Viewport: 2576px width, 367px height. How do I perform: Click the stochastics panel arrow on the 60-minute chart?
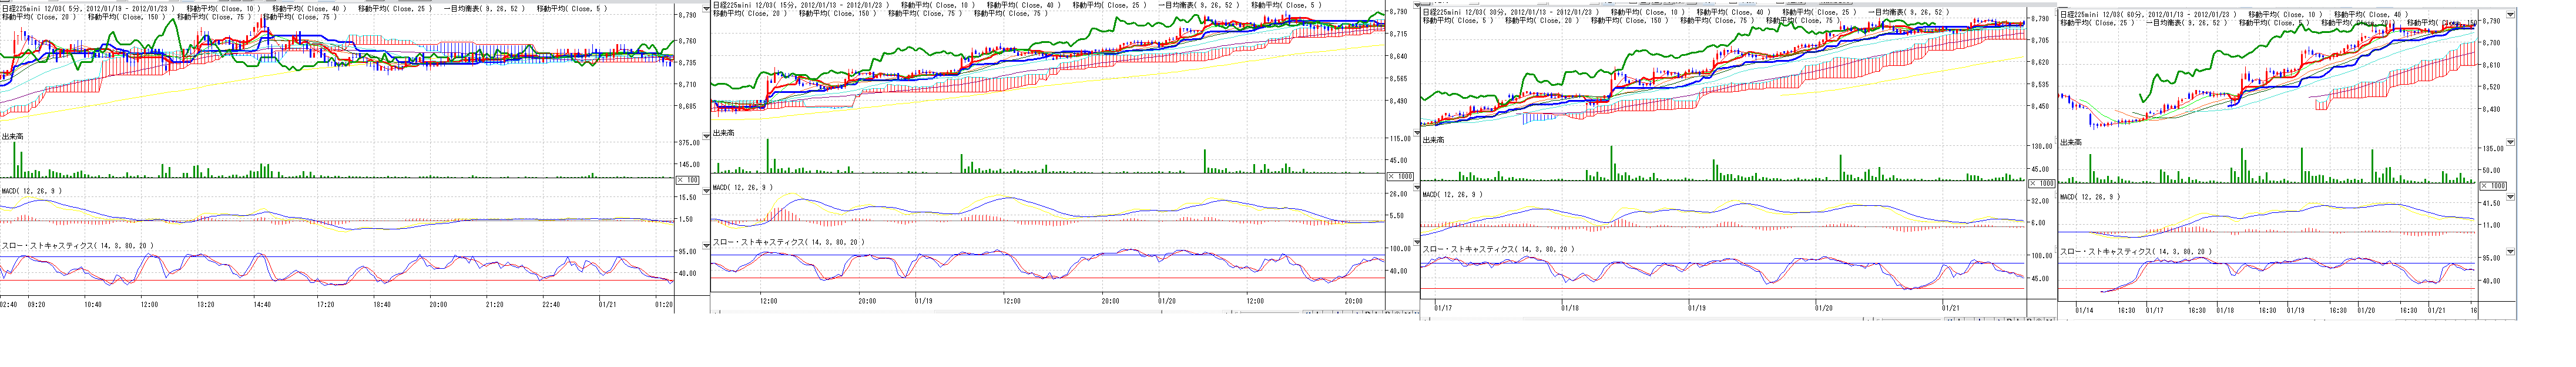click(2510, 252)
